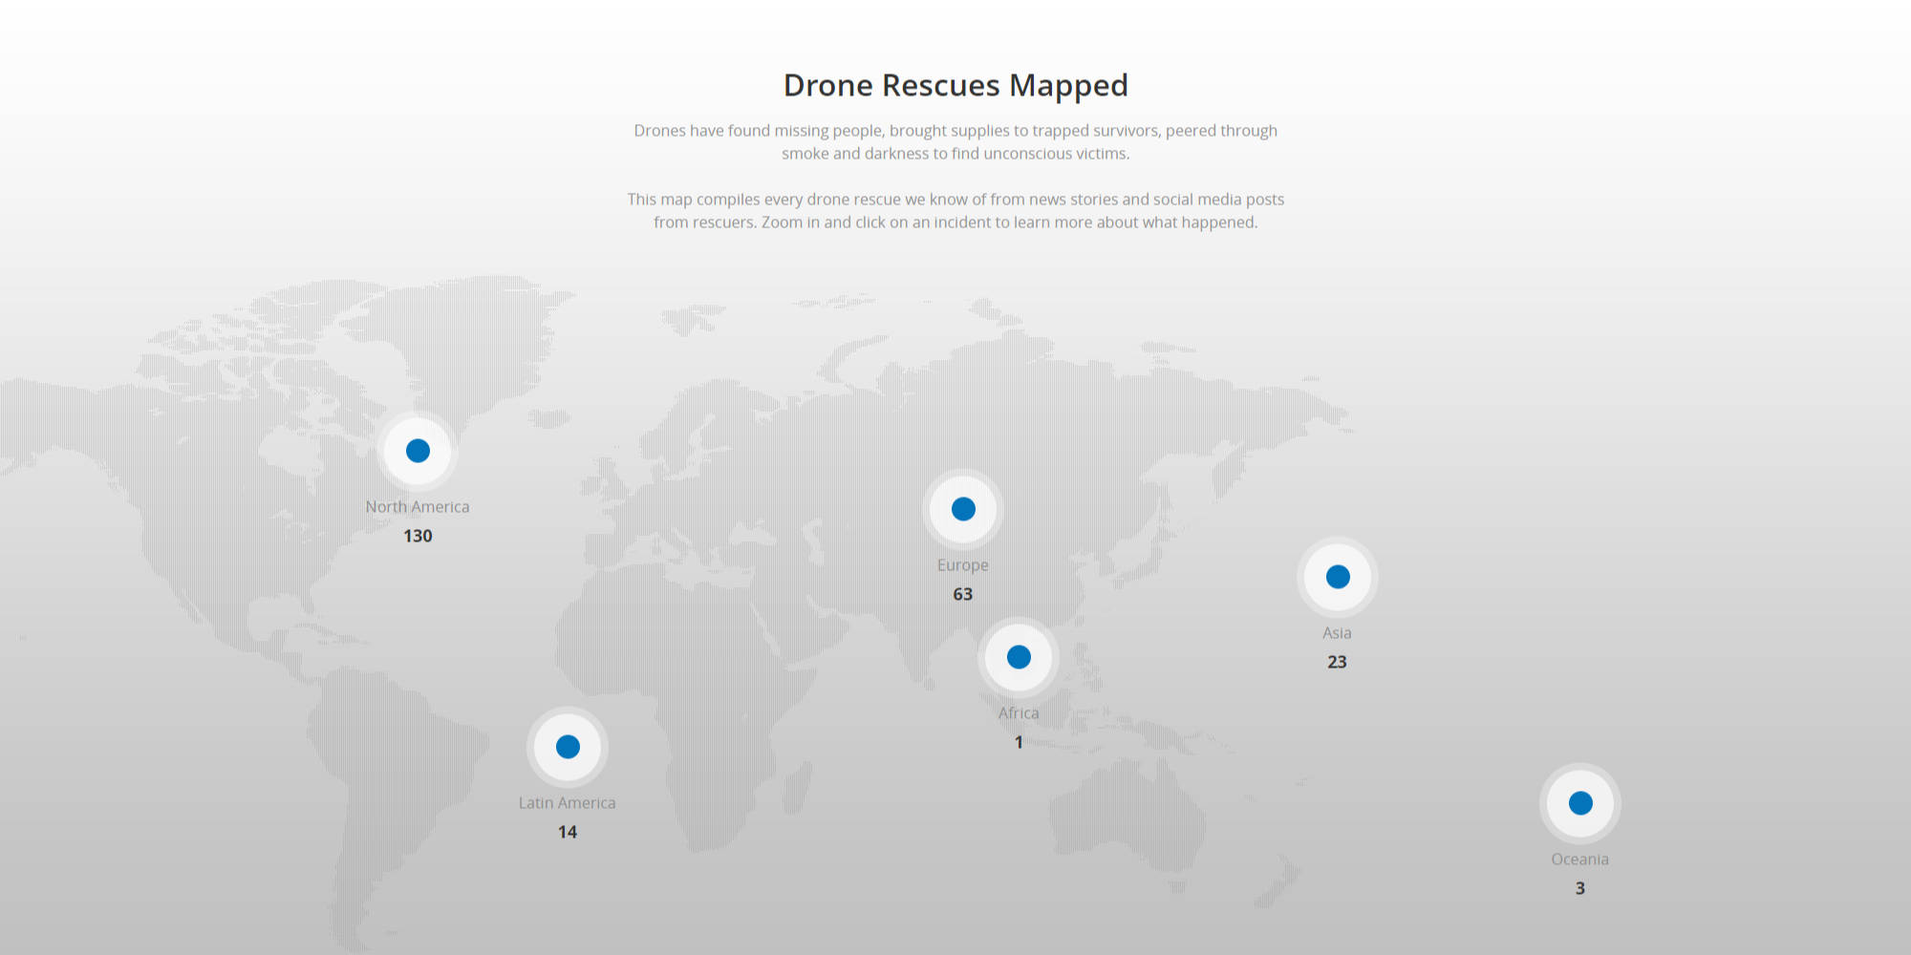Click the count 23 under Asia

click(1337, 661)
